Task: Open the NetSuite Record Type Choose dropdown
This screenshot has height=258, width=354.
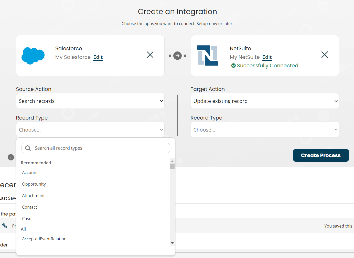Action: click(x=265, y=130)
